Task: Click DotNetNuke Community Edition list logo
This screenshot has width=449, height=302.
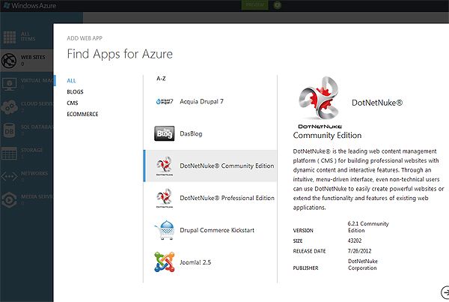Action: click(165, 166)
